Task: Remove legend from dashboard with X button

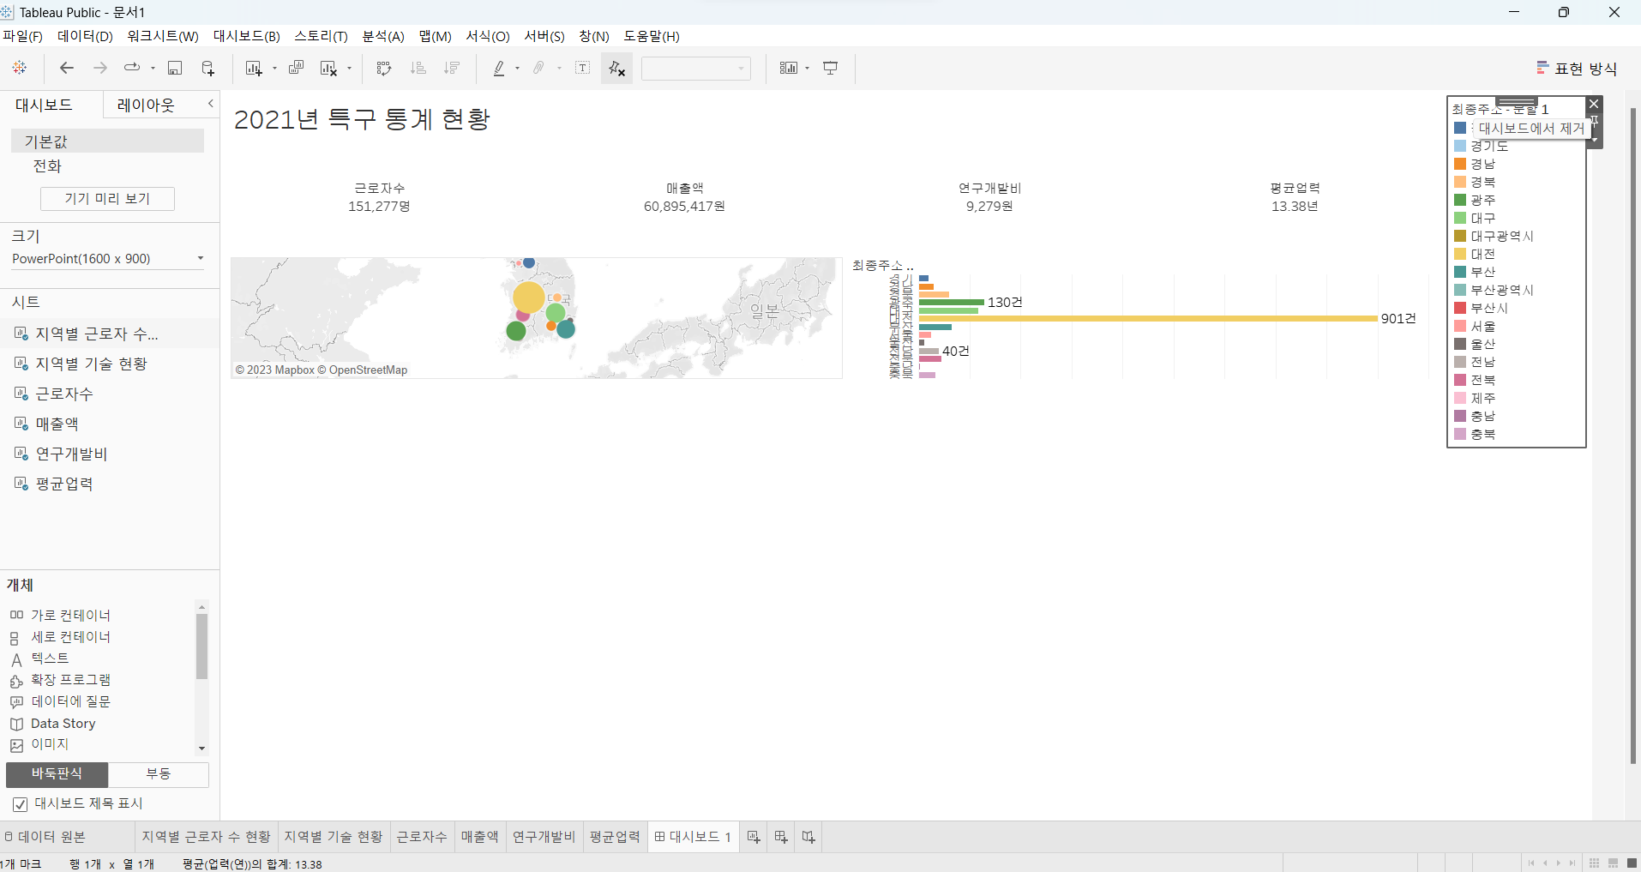Action: (x=1594, y=104)
